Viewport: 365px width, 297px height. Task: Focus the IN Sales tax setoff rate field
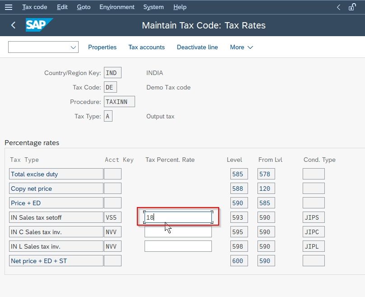[178, 217]
